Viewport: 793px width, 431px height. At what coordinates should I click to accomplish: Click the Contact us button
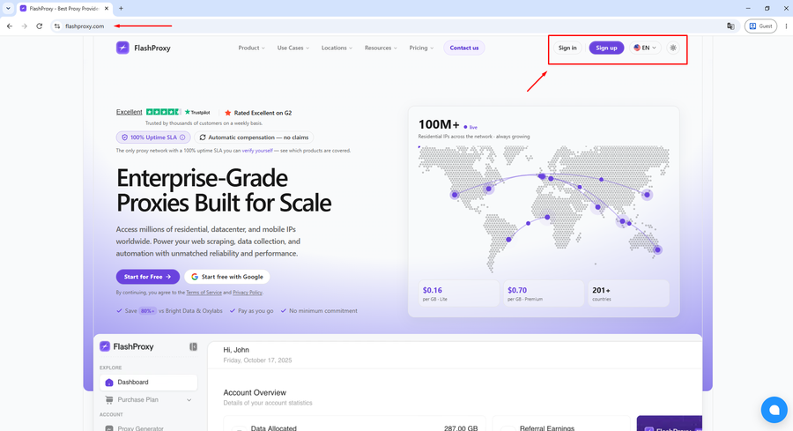[463, 48]
